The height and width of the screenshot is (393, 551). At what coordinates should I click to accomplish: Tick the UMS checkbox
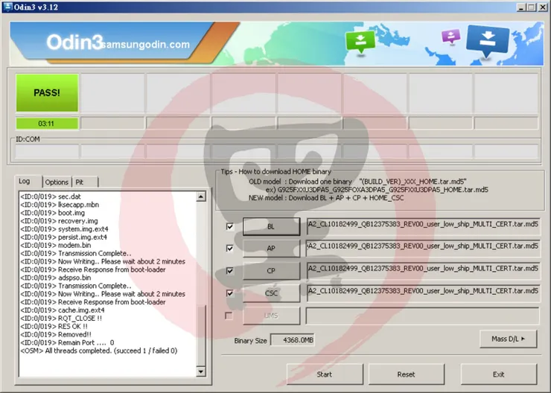click(229, 316)
